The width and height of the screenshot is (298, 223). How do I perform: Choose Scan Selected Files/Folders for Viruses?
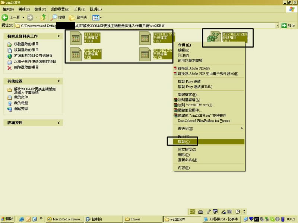209,120
